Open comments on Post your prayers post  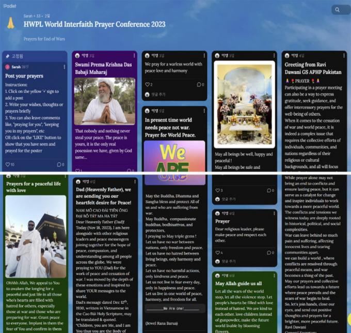click(59, 164)
